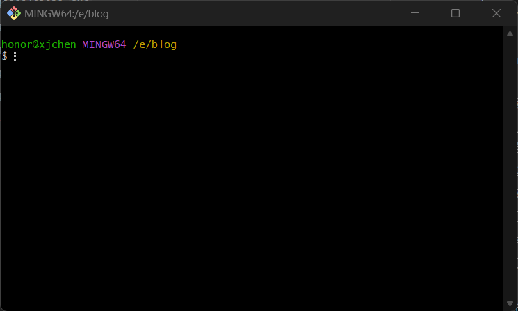The width and height of the screenshot is (518, 311).
Task: Click blank space right of the /e/blog path
Action: (x=313, y=44)
